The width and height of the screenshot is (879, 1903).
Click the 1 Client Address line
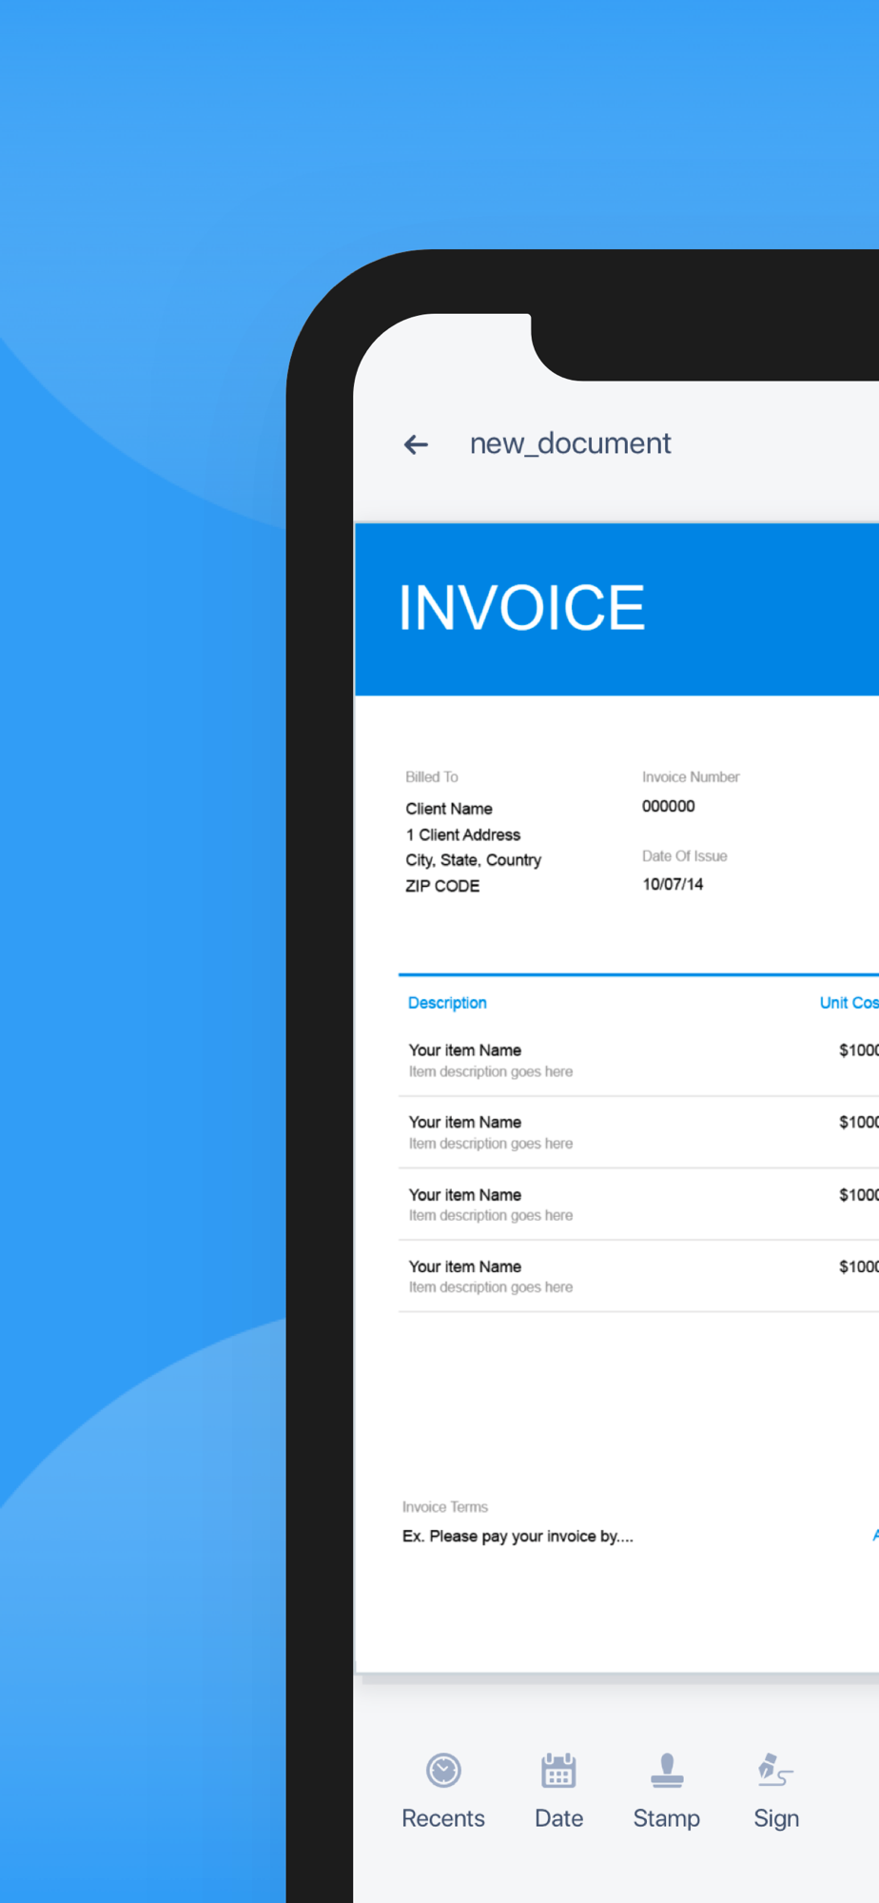tap(463, 834)
